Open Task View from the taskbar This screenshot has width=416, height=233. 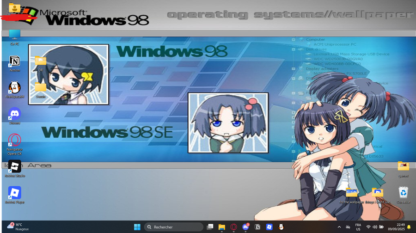(210, 227)
